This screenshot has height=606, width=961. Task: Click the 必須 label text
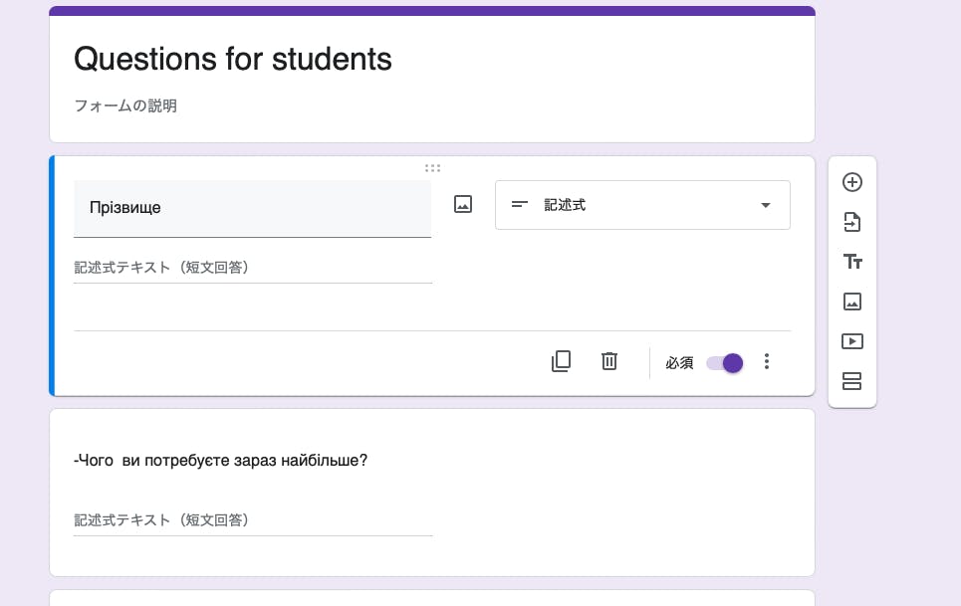679,363
